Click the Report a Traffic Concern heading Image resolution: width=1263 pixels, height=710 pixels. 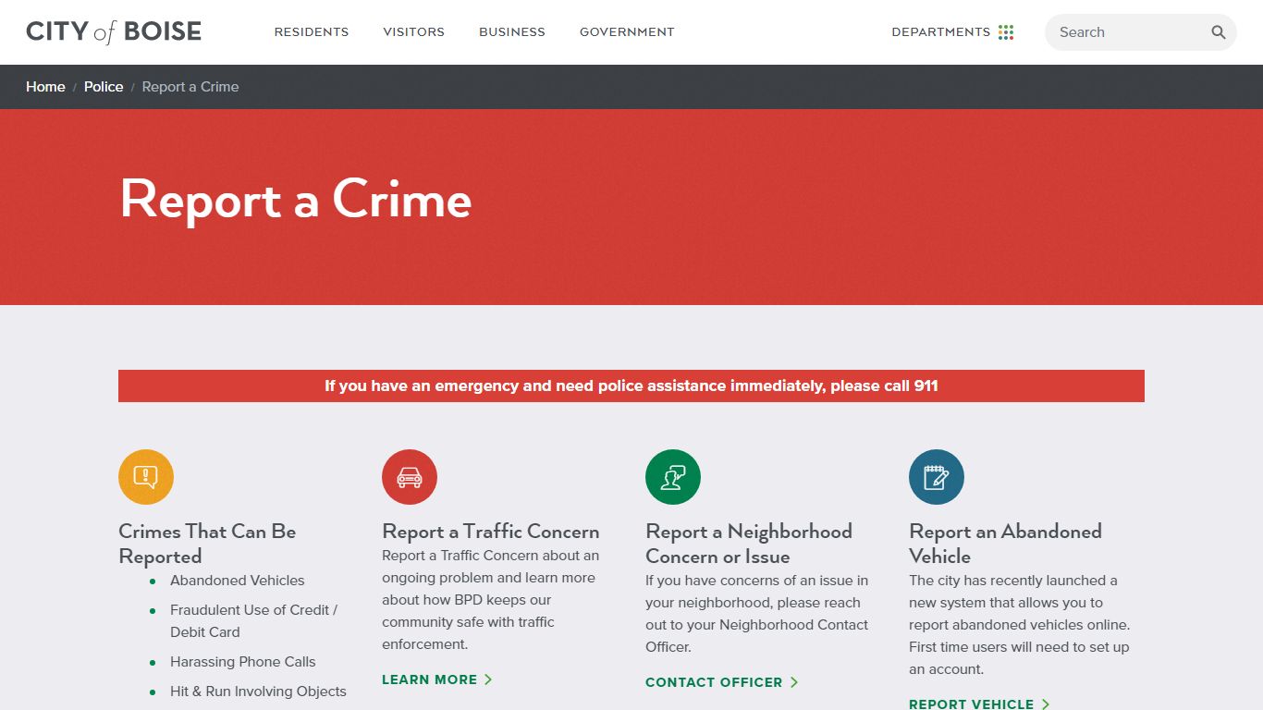pyautogui.click(x=491, y=532)
